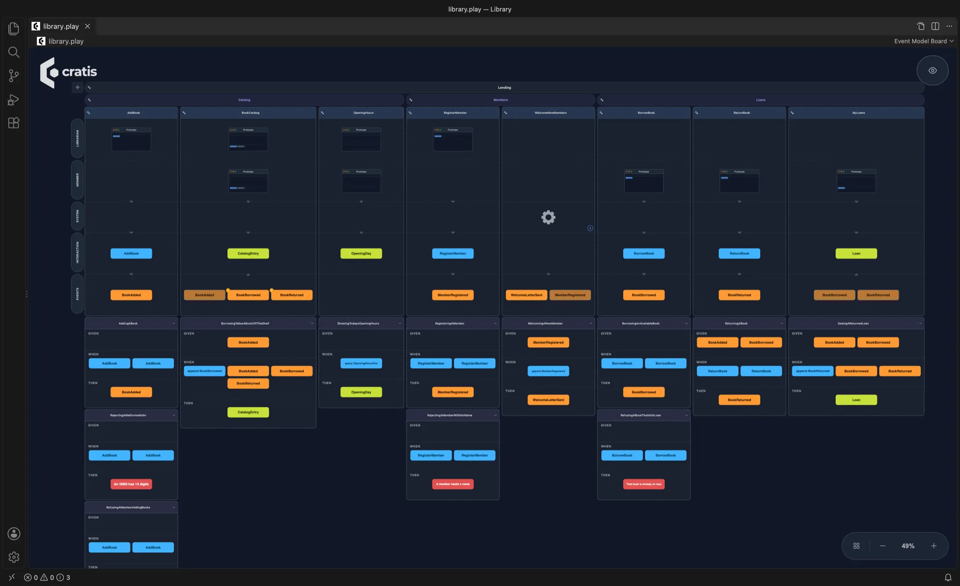Click the append BookBorrowed chip in BorrowingTakesABookOffTheShelf

(x=204, y=371)
